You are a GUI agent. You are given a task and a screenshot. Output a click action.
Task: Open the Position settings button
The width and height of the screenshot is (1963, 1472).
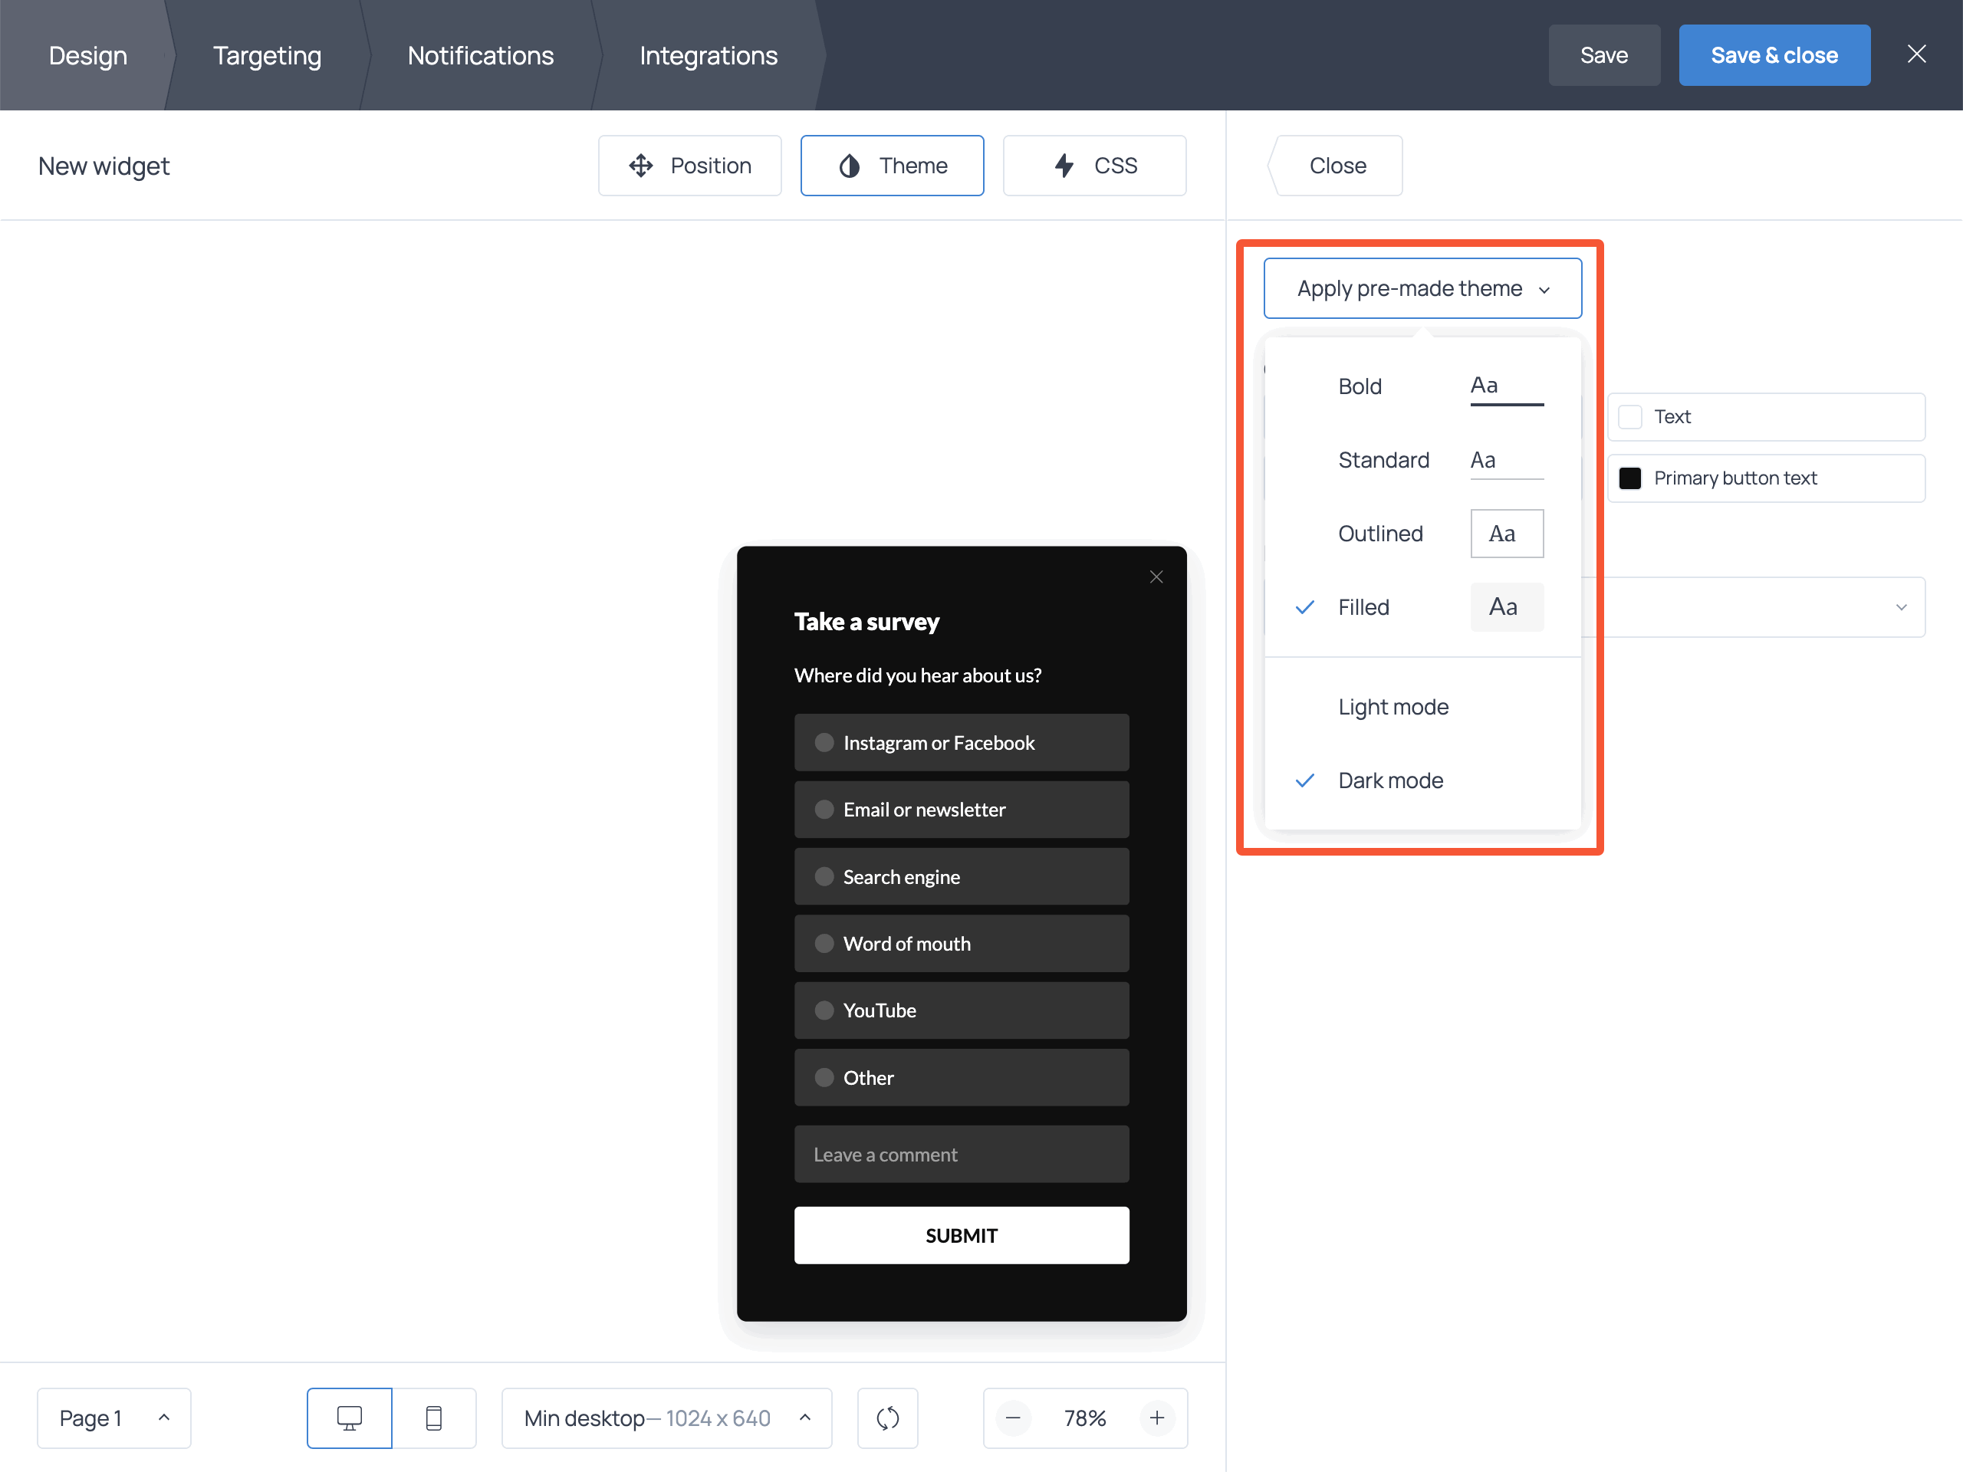coord(689,165)
